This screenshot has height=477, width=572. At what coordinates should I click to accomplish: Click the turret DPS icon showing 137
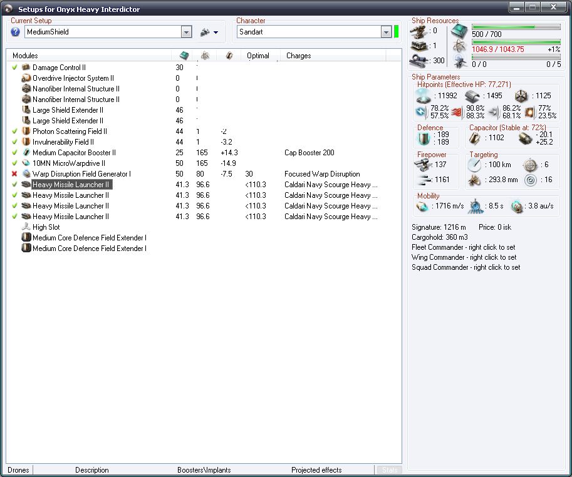click(x=423, y=165)
